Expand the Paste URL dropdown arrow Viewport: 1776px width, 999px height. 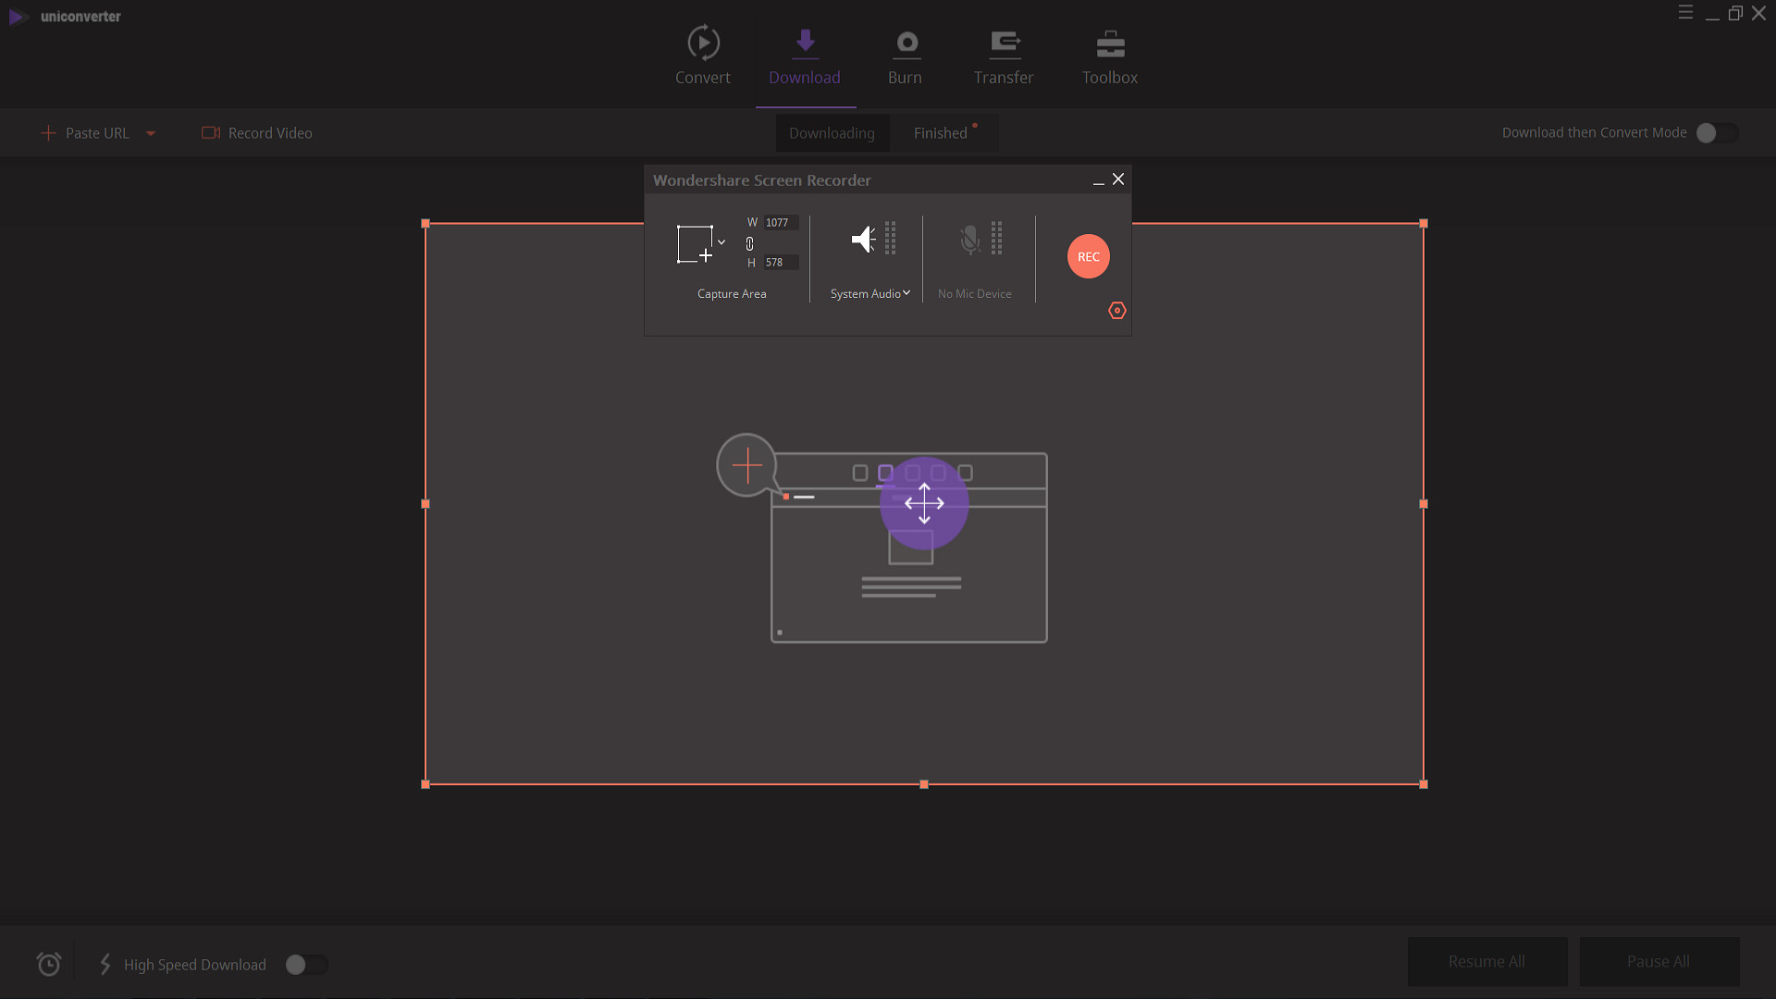click(x=151, y=133)
